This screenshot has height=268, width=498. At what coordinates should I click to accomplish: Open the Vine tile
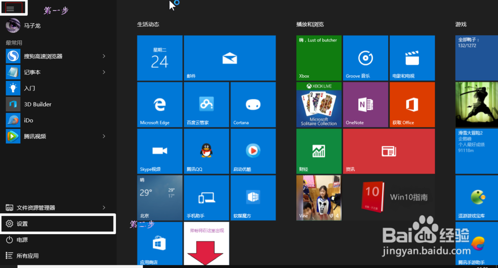point(319,198)
